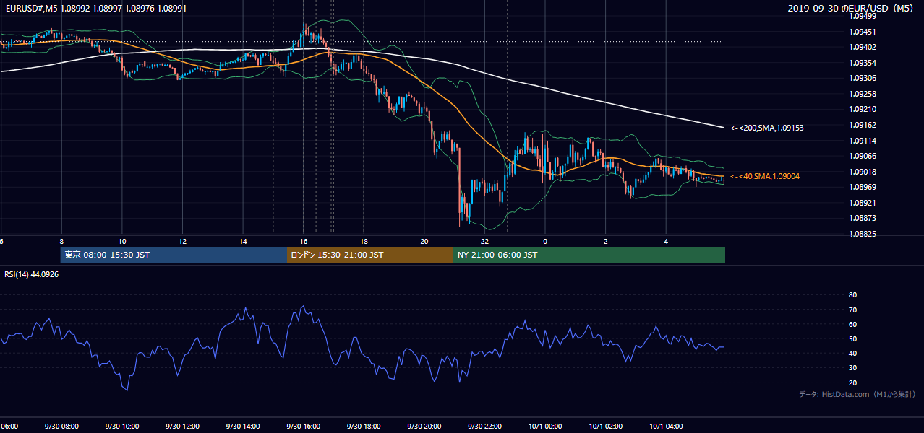This screenshot has width=924, height=433.
Task: Click hour 16 on the price chart time axis
Action: (x=303, y=241)
